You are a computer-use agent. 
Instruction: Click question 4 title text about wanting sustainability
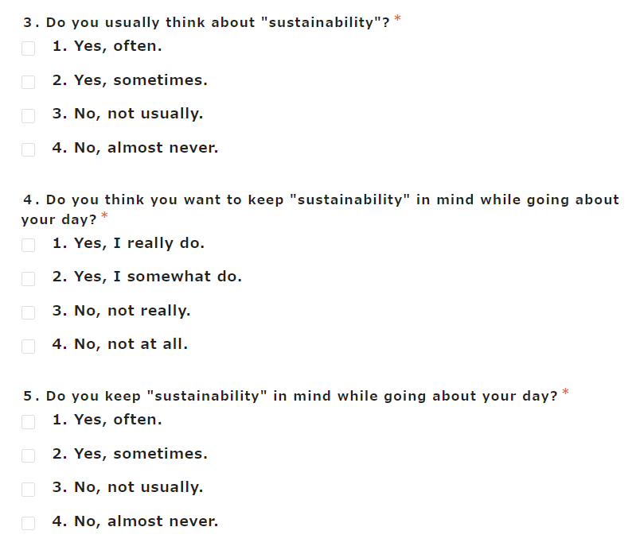click(321, 209)
